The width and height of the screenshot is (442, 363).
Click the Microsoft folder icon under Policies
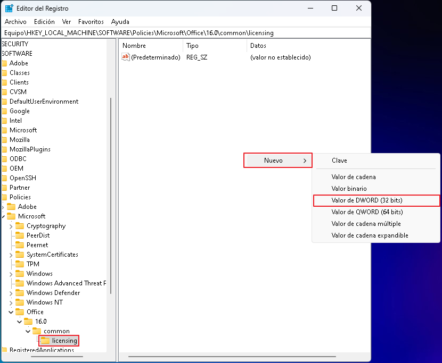click(x=11, y=216)
